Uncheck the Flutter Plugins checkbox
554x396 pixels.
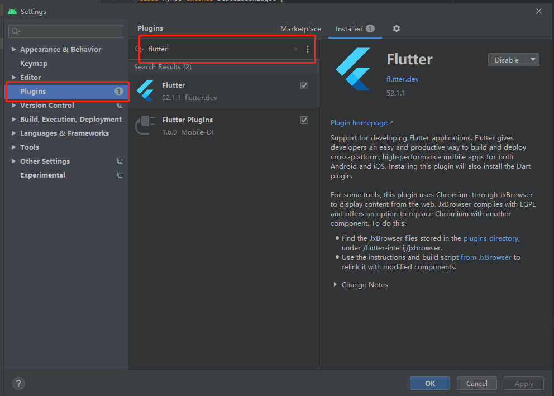(304, 120)
